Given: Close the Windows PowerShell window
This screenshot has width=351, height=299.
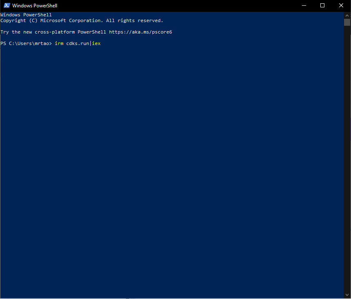Looking at the screenshot, I should click(x=341, y=6).
